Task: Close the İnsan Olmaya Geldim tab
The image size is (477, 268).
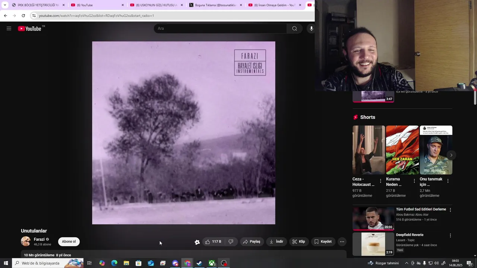Action: coord(300,5)
